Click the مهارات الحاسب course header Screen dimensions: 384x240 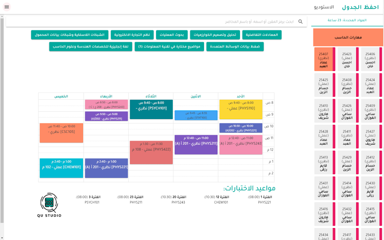tap(348, 37)
